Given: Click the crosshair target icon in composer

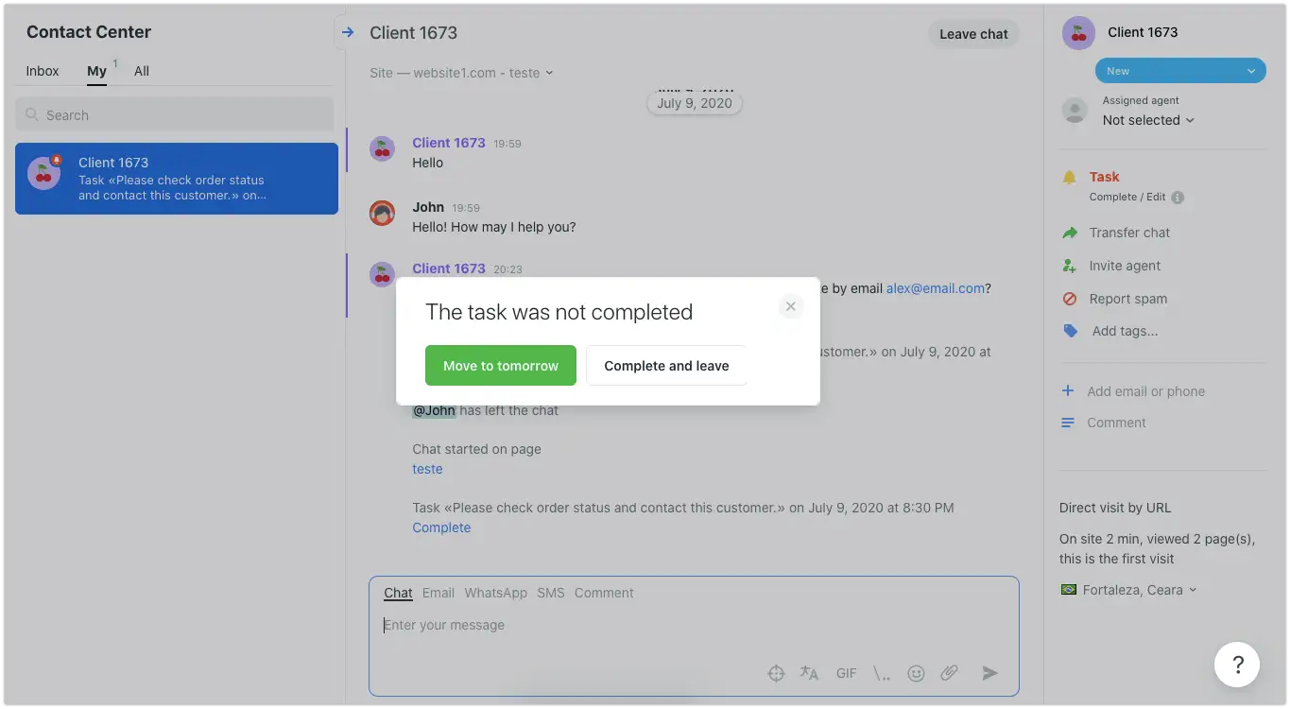Looking at the screenshot, I should [776, 673].
